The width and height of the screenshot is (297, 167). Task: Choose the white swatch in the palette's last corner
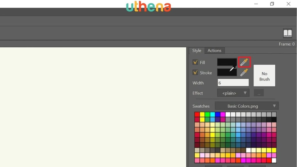(x=274, y=160)
